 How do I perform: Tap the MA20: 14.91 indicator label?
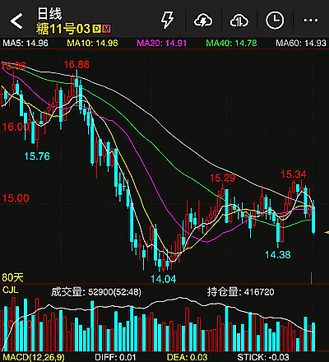tap(162, 43)
